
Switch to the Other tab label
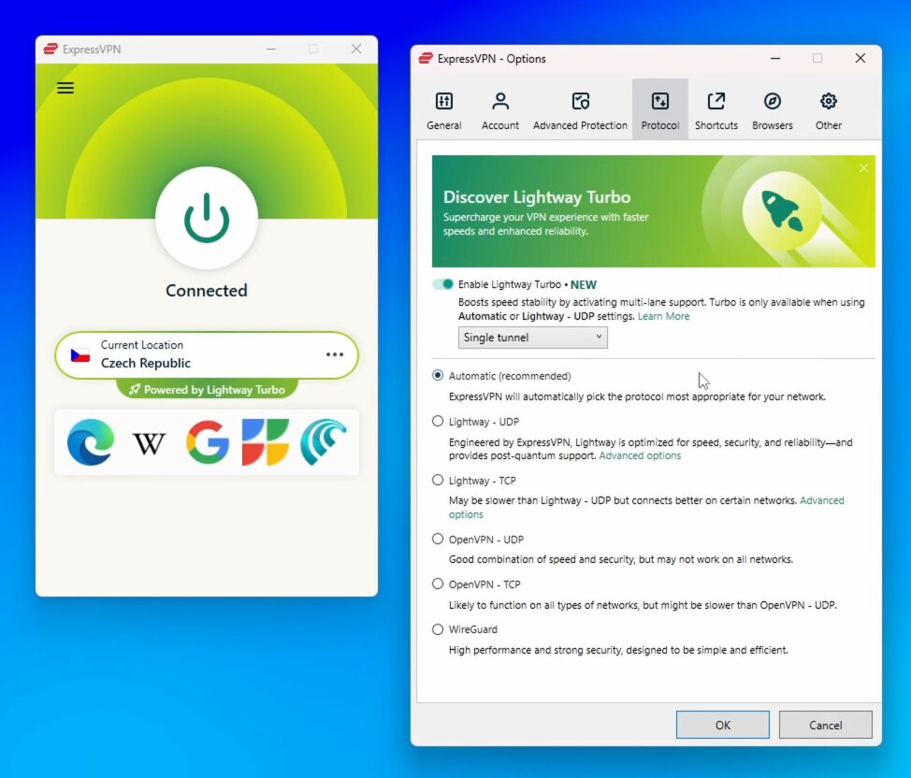829,125
